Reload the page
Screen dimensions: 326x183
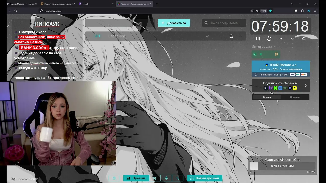pos(16,11)
